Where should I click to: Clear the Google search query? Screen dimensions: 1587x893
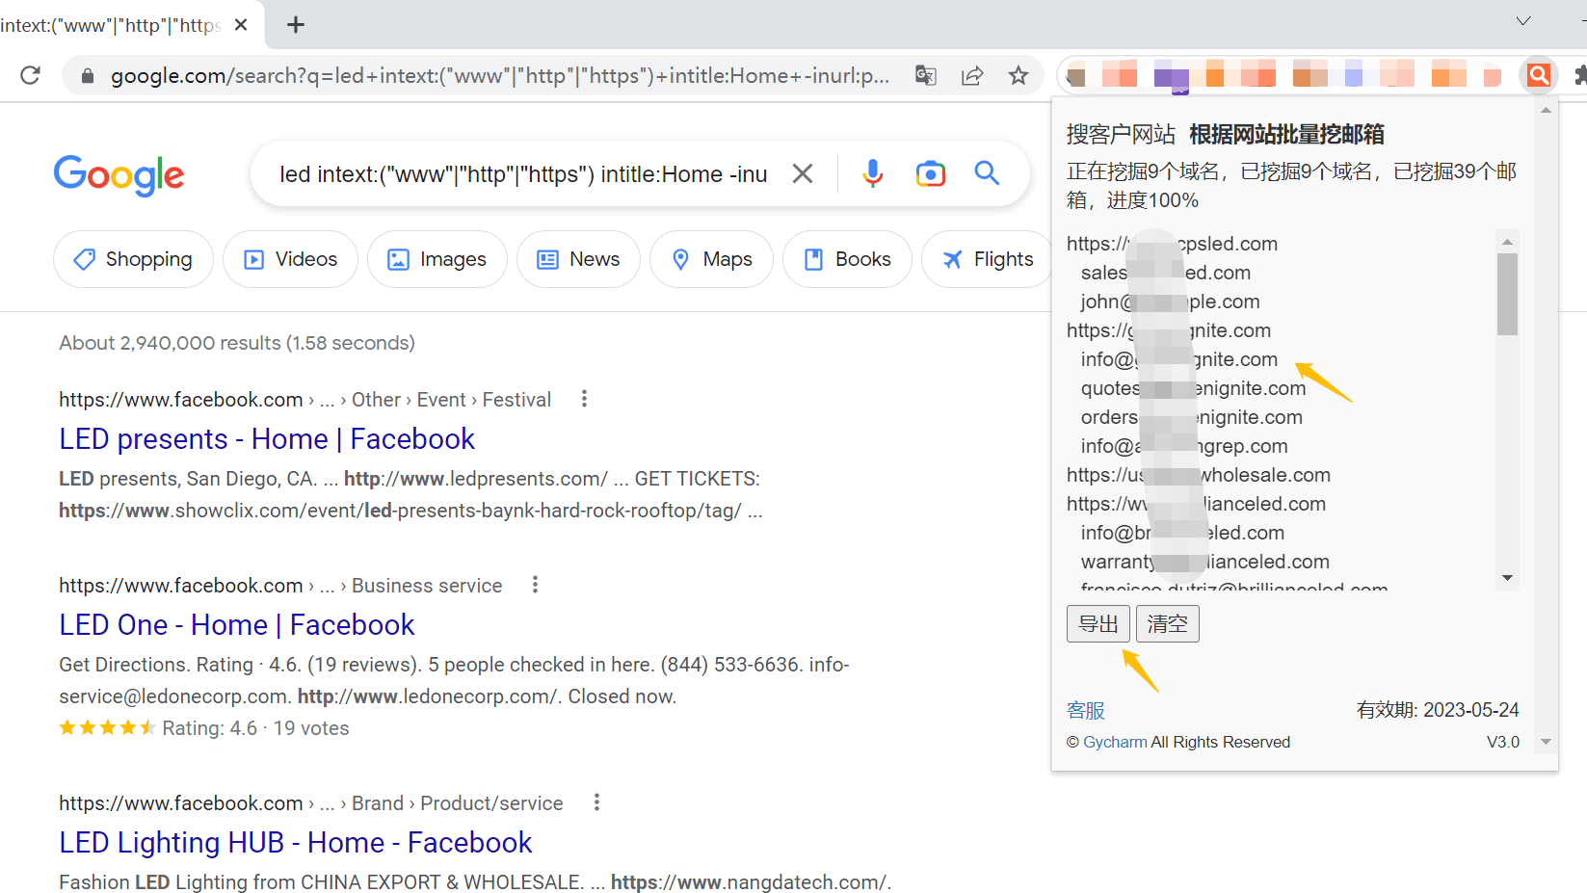[x=803, y=173]
